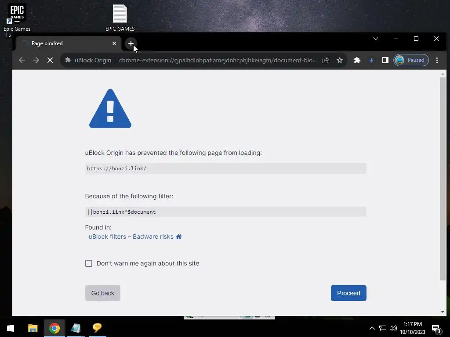Open the notepad-like app in taskbar

(x=76, y=328)
